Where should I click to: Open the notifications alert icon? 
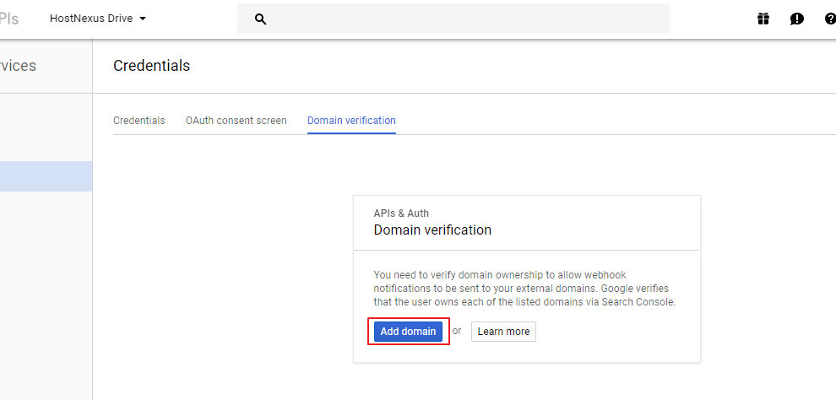coord(796,19)
